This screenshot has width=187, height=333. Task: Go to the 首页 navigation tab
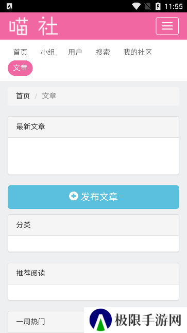pos(21,52)
